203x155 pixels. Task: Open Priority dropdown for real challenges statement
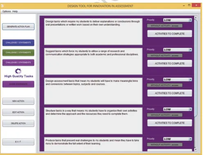point(178,139)
